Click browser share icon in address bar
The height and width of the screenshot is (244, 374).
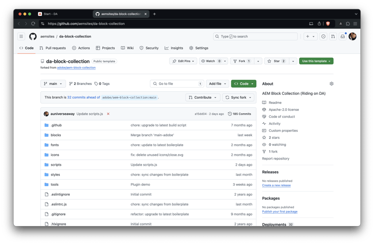point(319,23)
